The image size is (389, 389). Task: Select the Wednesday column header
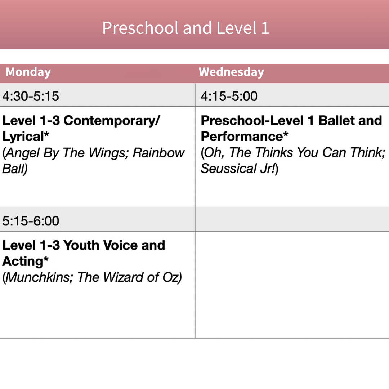pyautogui.click(x=231, y=72)
